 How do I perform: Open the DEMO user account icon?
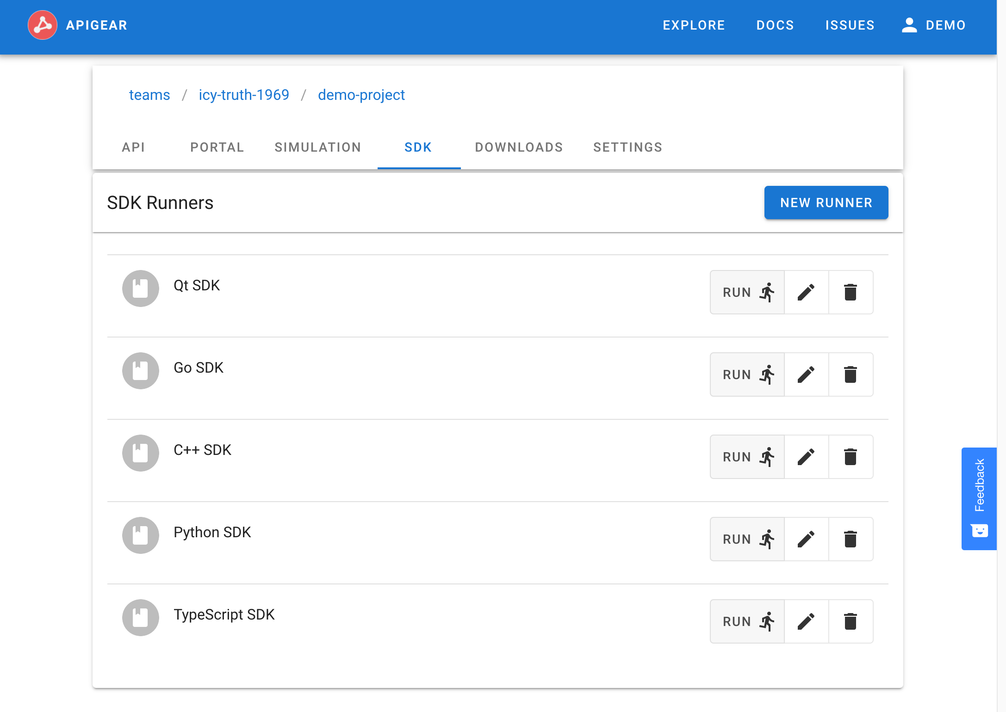[908, 25]
